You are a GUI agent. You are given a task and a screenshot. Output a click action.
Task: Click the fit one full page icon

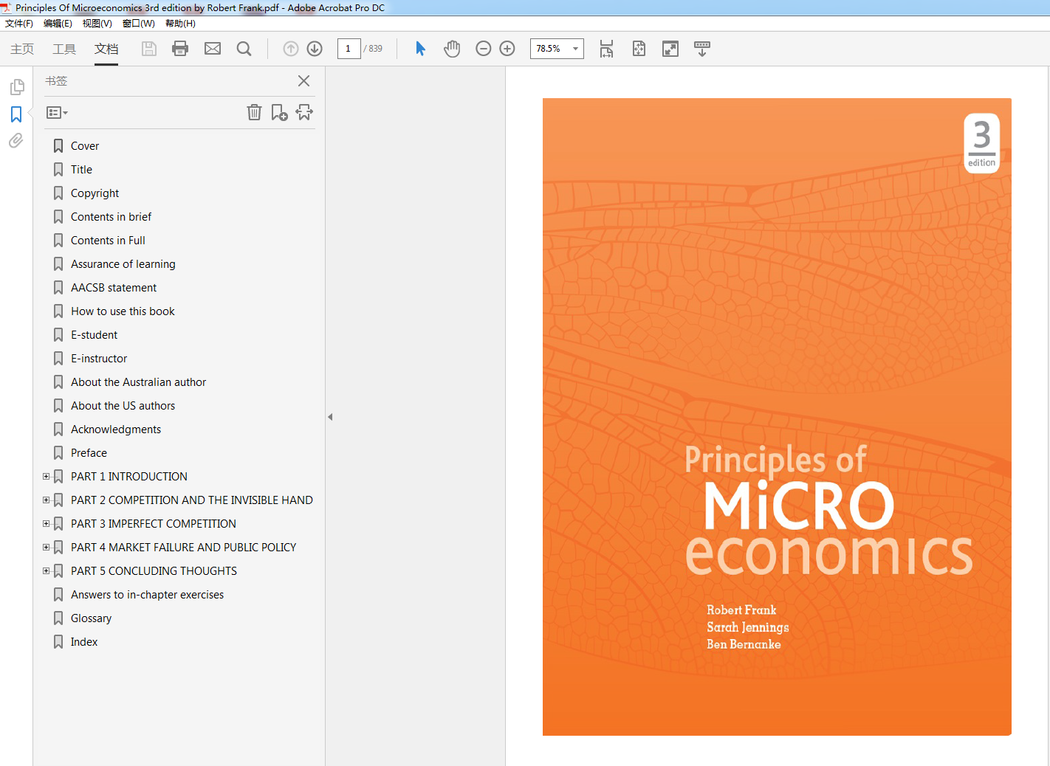[639, 49]
